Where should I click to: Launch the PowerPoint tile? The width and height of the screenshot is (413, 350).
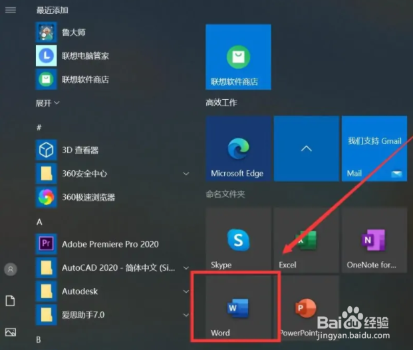307,307
